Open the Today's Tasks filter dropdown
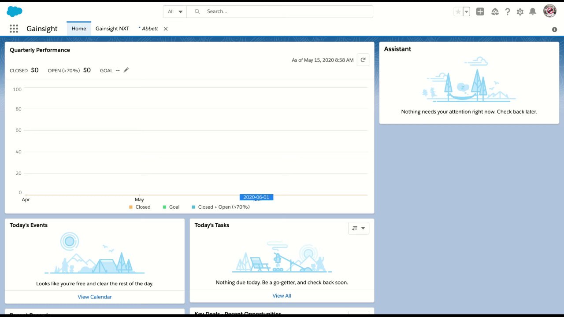The height and width of the screenshot is (317, 564). (x=359, y=228)
